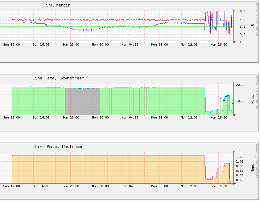Click "Mon 04:00" under SNR Margin graph
The image size is (260, 201).
click(130, 45)
